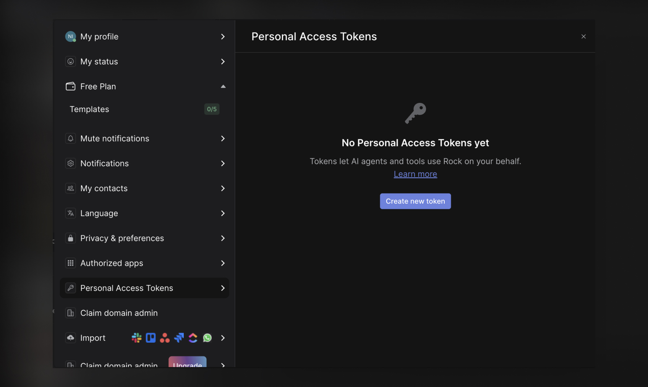Click the building icon beside Claim domain admin
The image size is (648, 387).
71,313
